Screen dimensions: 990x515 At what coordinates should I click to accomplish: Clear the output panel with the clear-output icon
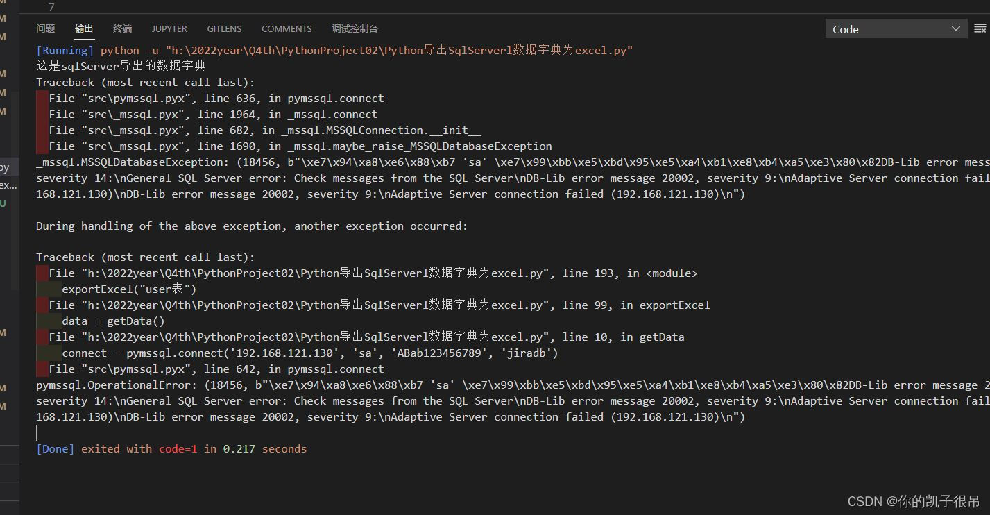(980, 28)
